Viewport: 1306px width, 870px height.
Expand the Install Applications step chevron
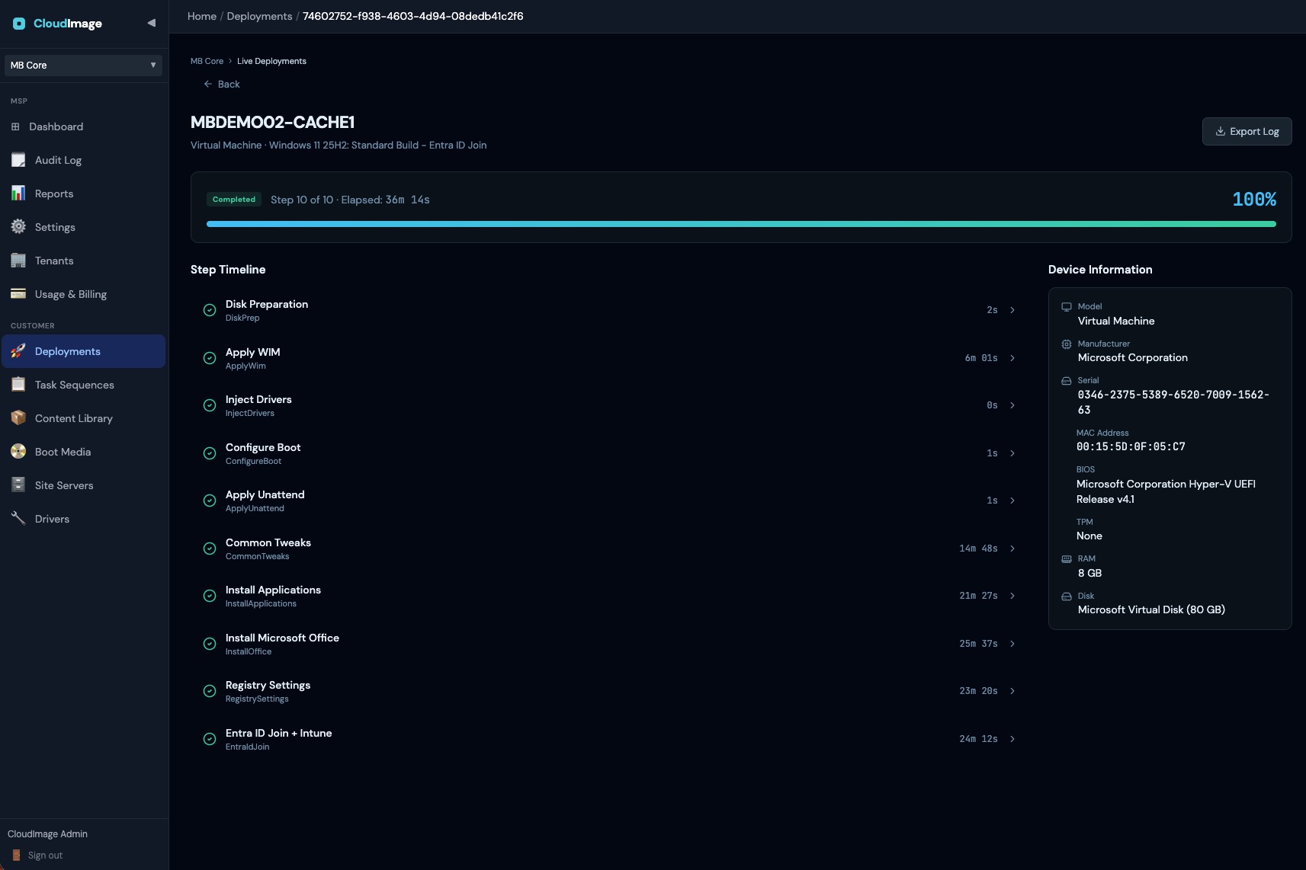click(1012, 596)
